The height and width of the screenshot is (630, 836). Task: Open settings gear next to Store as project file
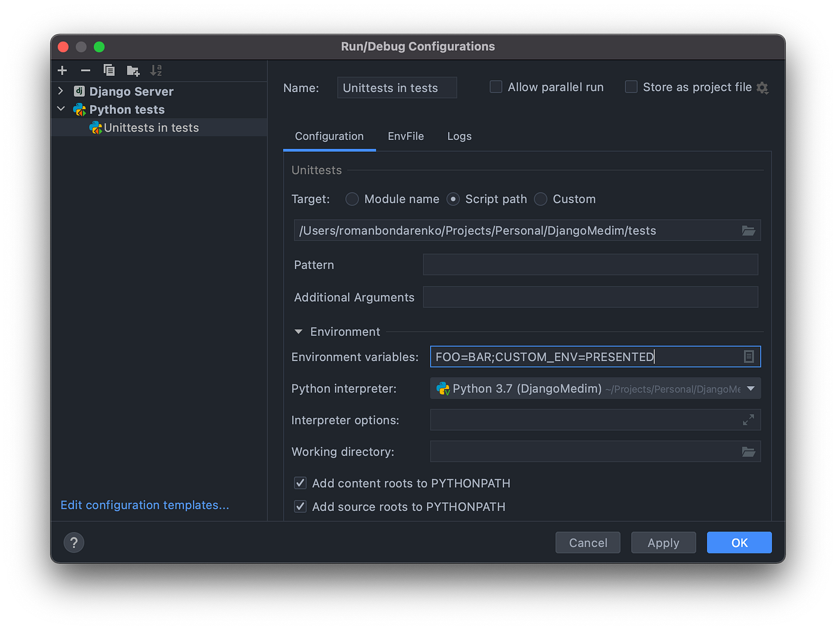pyautogui.click(x=763, y=87)
